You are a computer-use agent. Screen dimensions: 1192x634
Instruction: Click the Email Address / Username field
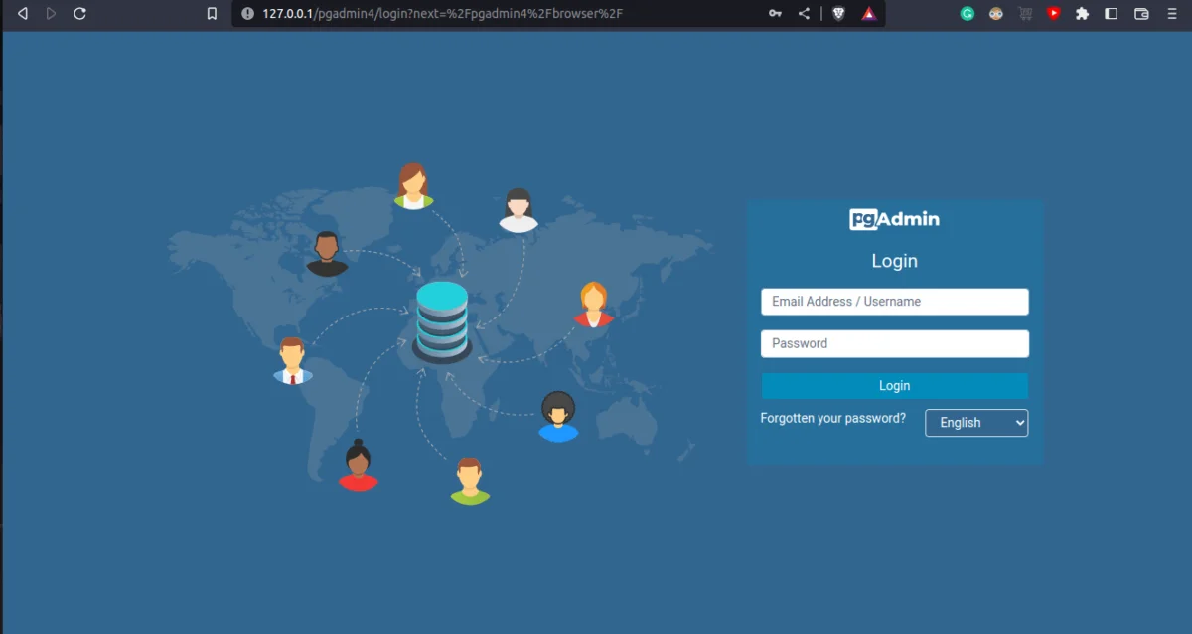pyautogui.click(x=894, y=301)
